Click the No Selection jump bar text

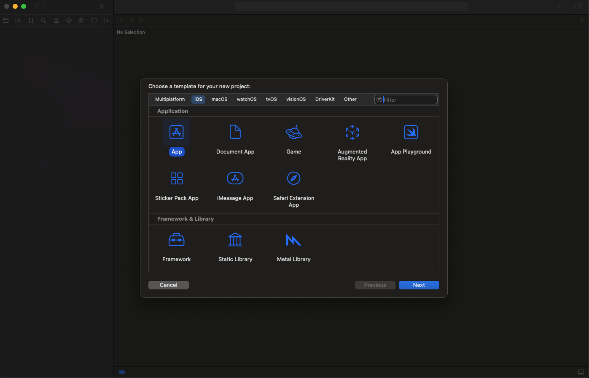click(x=131, y=32)
